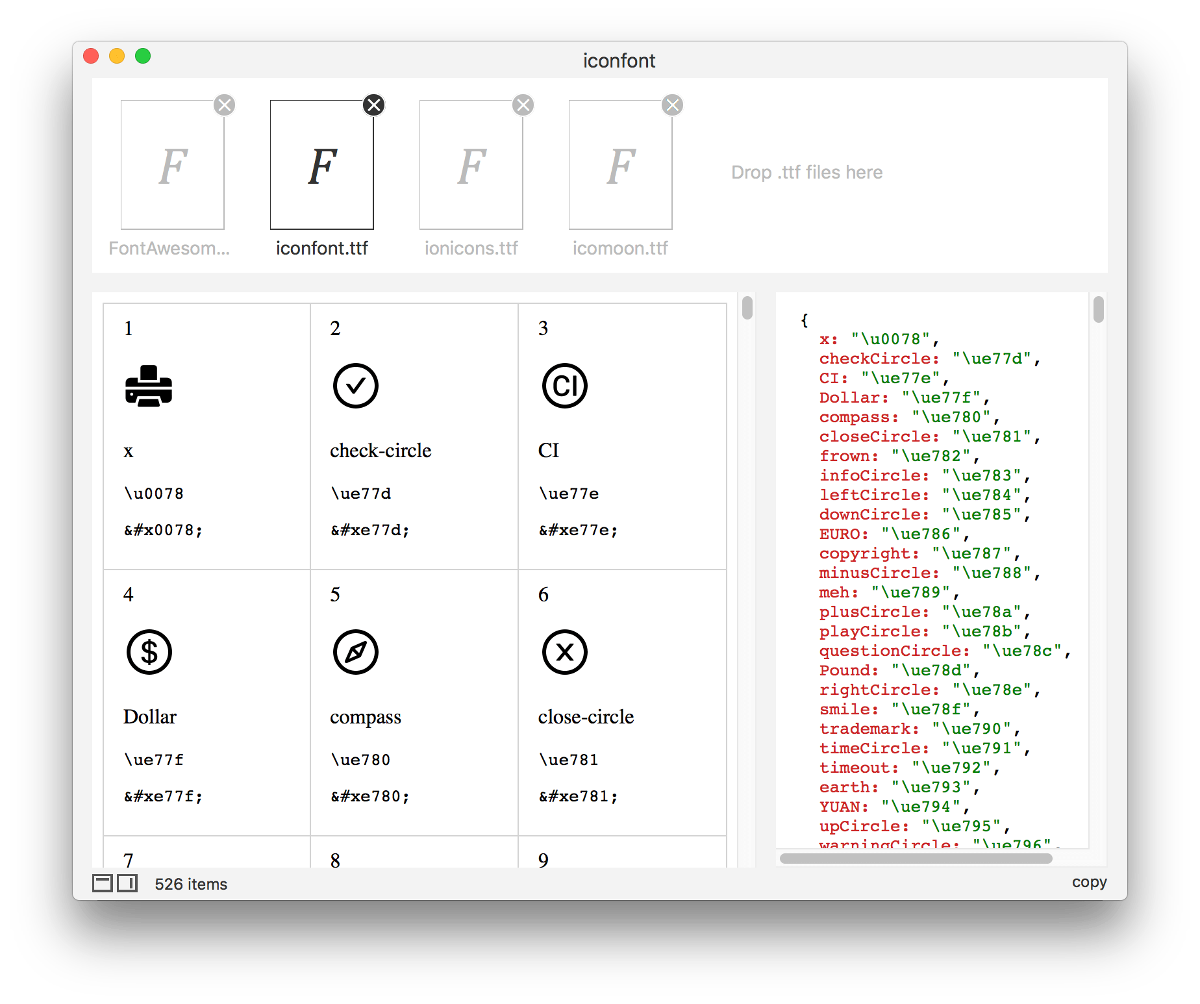Image resolution: width=1200 pixels, height=1004 pixels.
Task: Toggle the right panel layout icon
Action: click(127, 883)
